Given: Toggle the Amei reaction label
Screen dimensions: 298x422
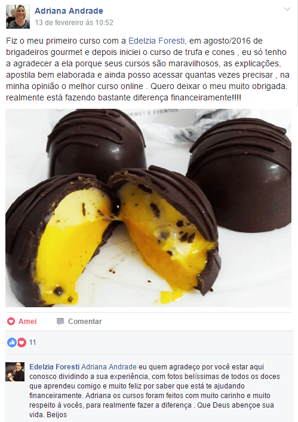Looking at the screenshot, I should tap(27, 322).
